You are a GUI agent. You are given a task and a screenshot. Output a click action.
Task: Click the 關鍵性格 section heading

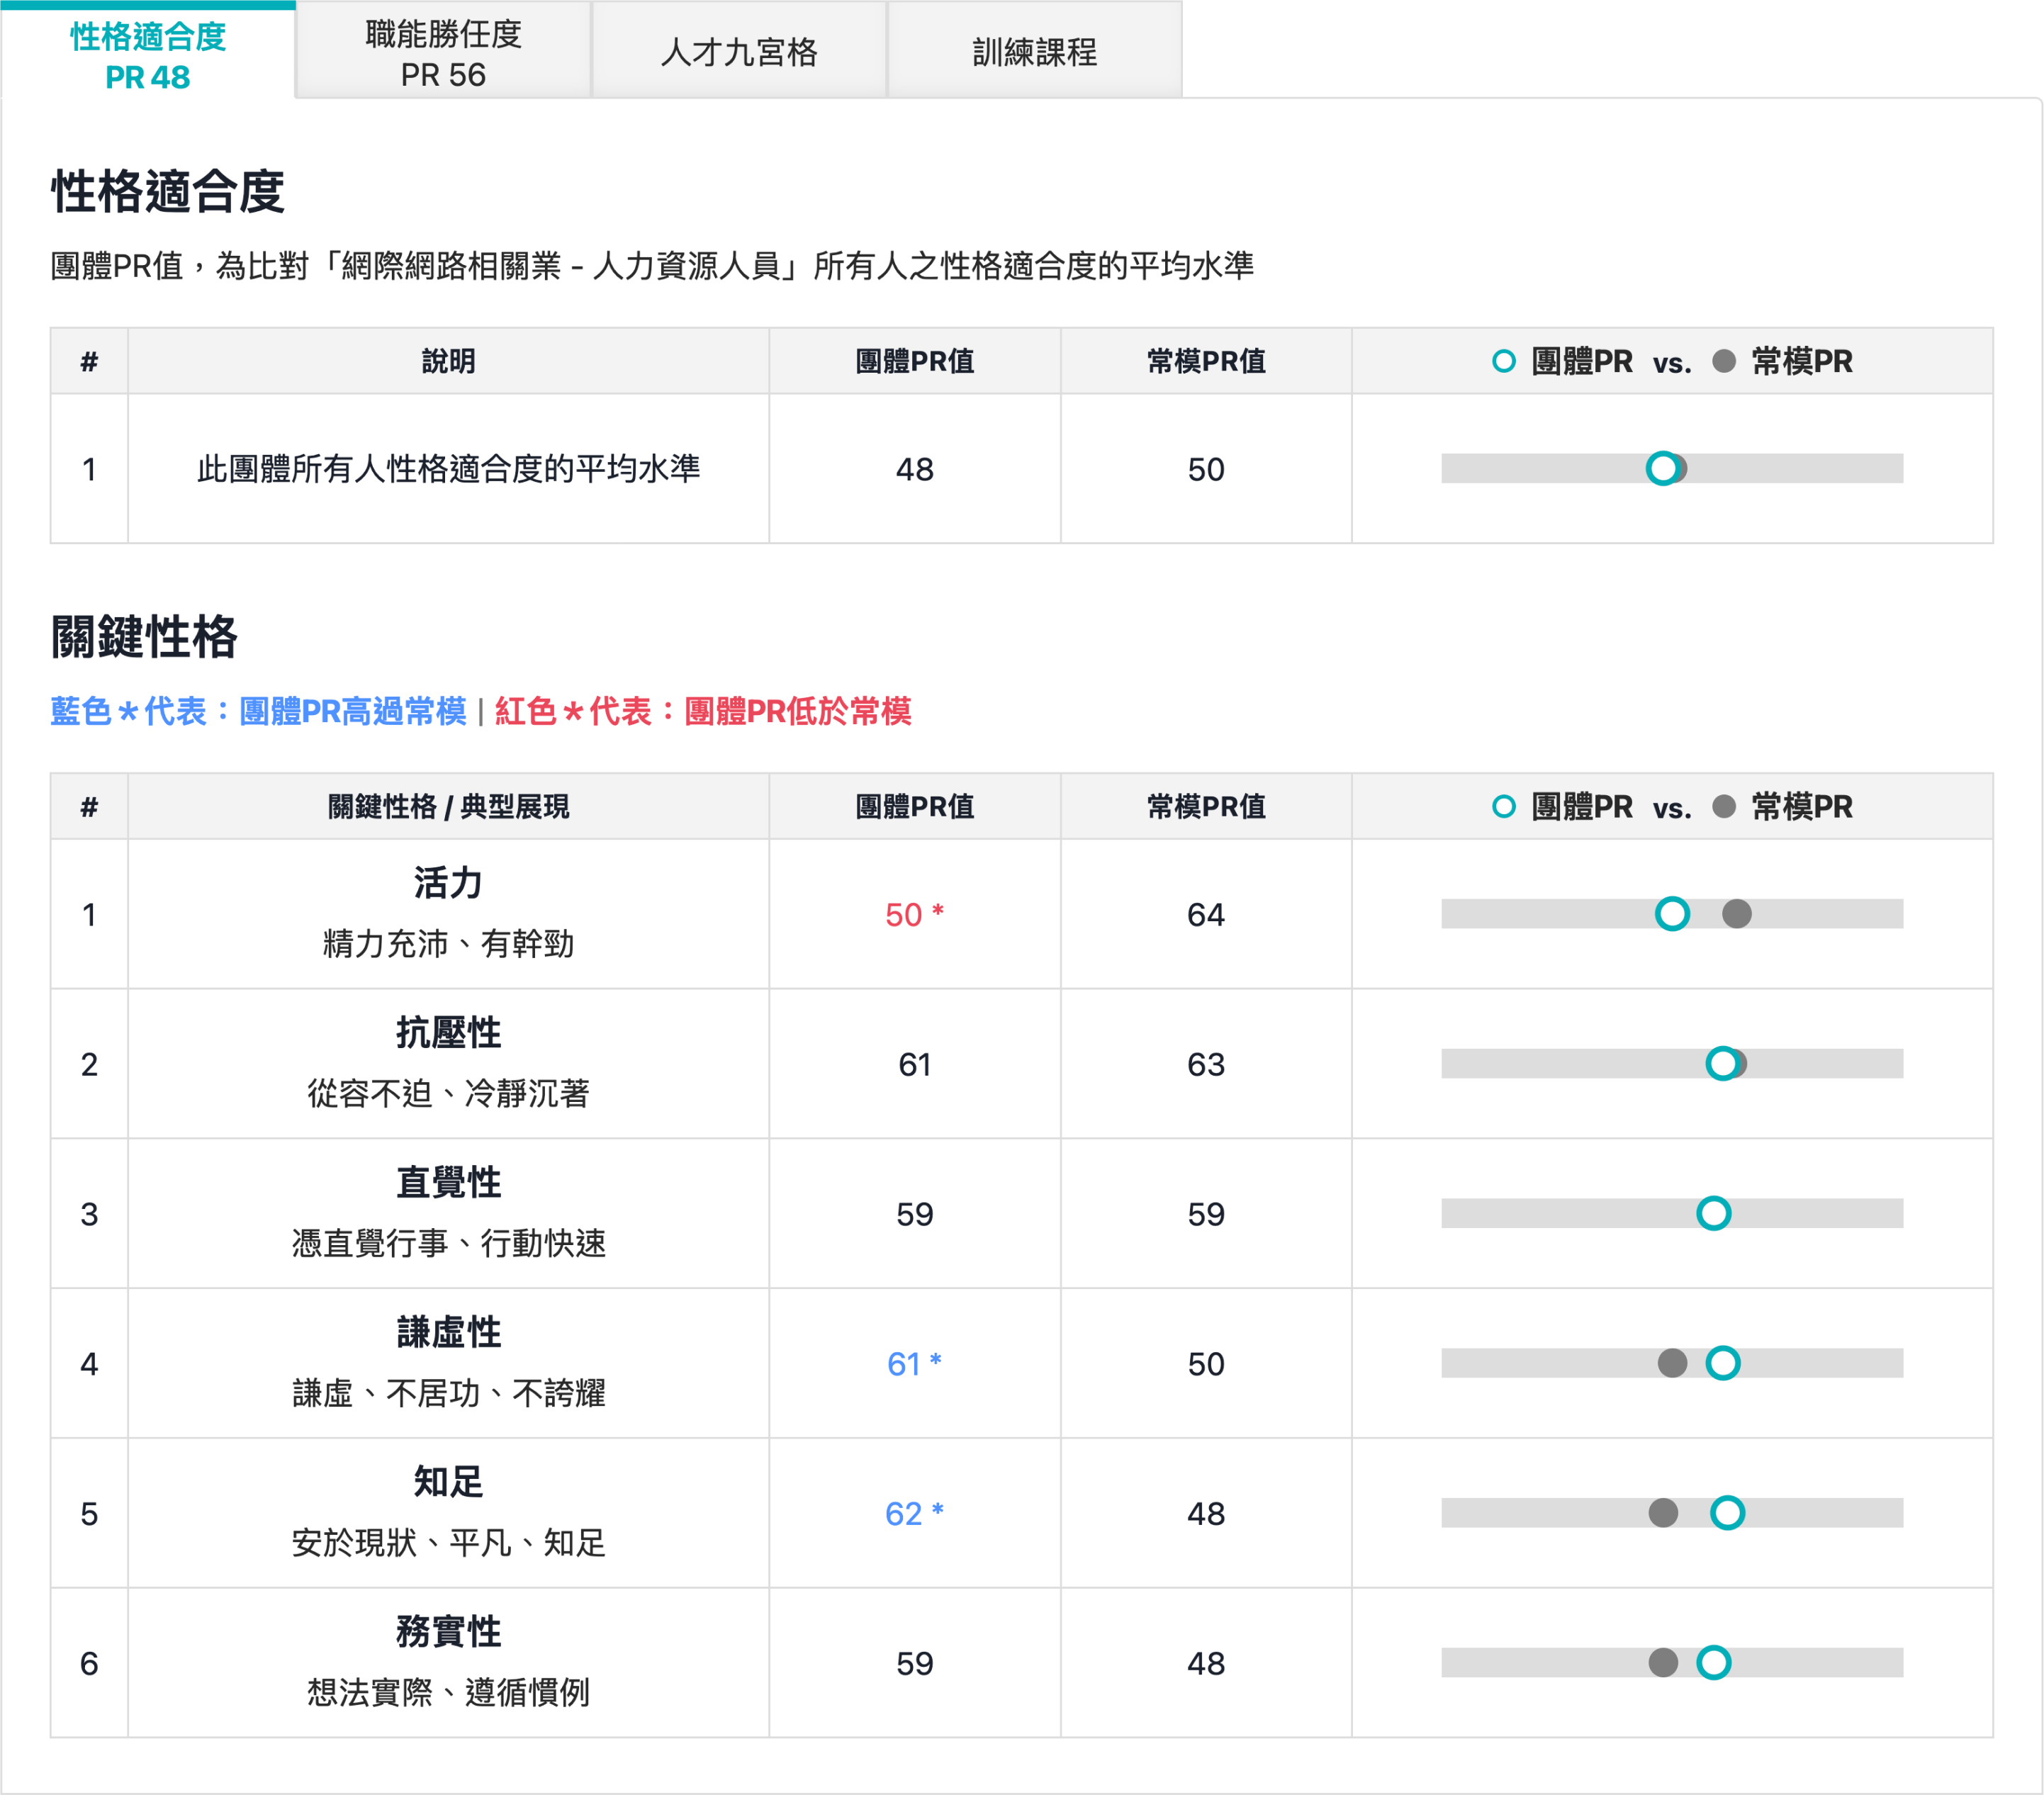[144, 637]
